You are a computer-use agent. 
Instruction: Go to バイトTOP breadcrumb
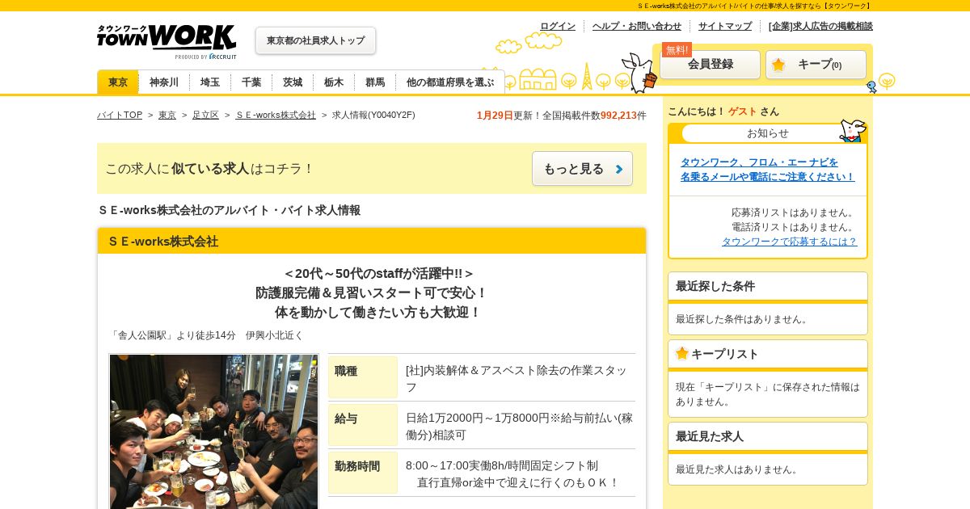[x=120, y=115]
